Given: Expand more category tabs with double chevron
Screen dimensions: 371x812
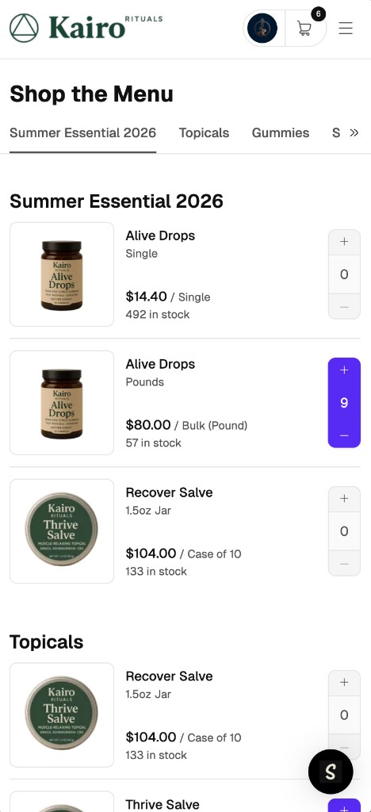Looking at the screenshot, I should coord(354,132).
